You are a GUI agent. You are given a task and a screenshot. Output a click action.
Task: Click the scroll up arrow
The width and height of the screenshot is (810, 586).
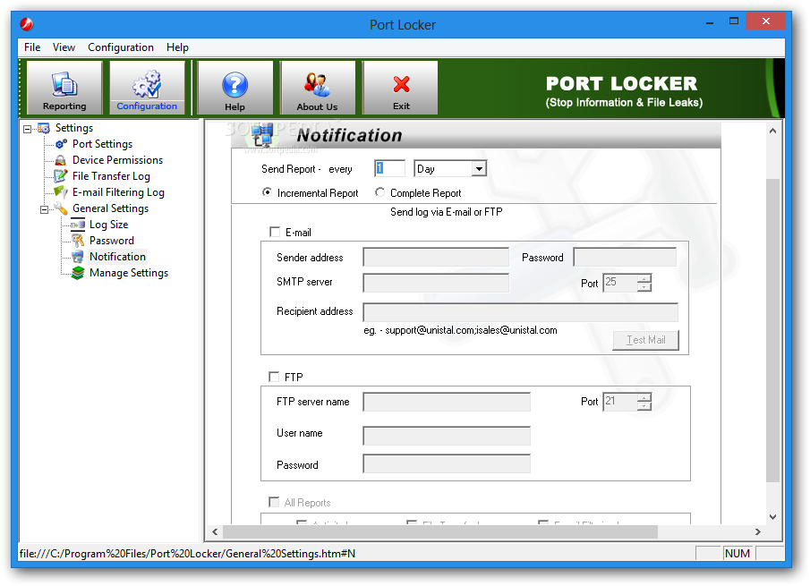click(x=772, y=131)
